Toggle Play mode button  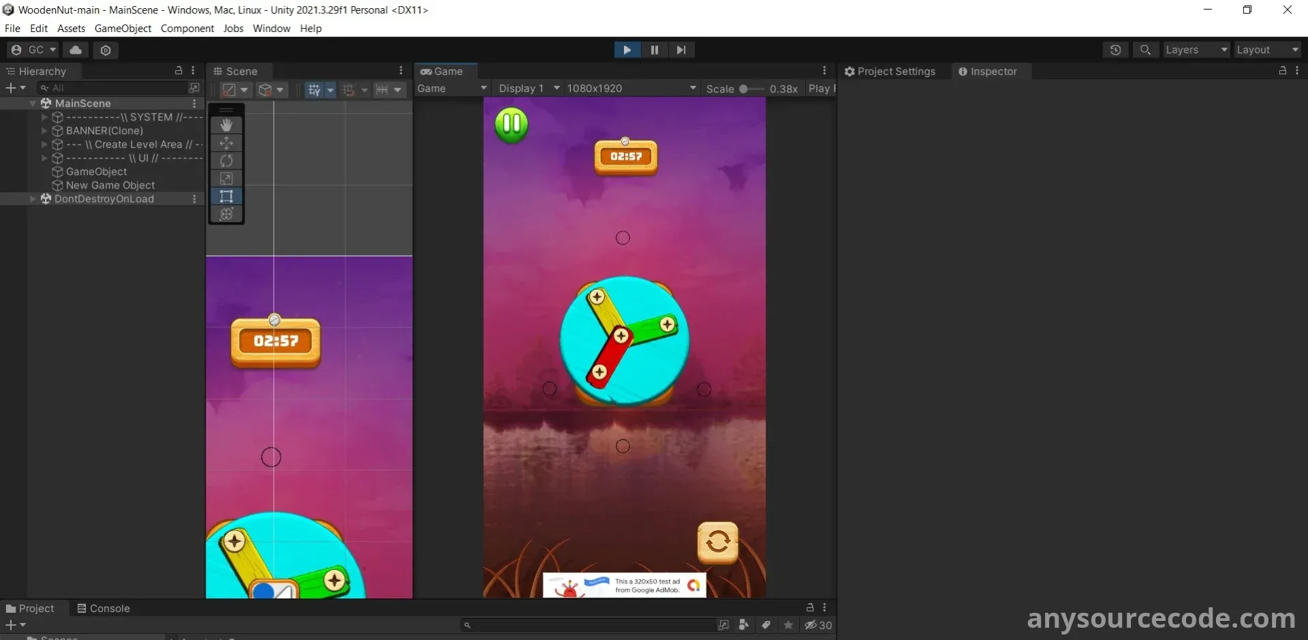tap(627, 50)
